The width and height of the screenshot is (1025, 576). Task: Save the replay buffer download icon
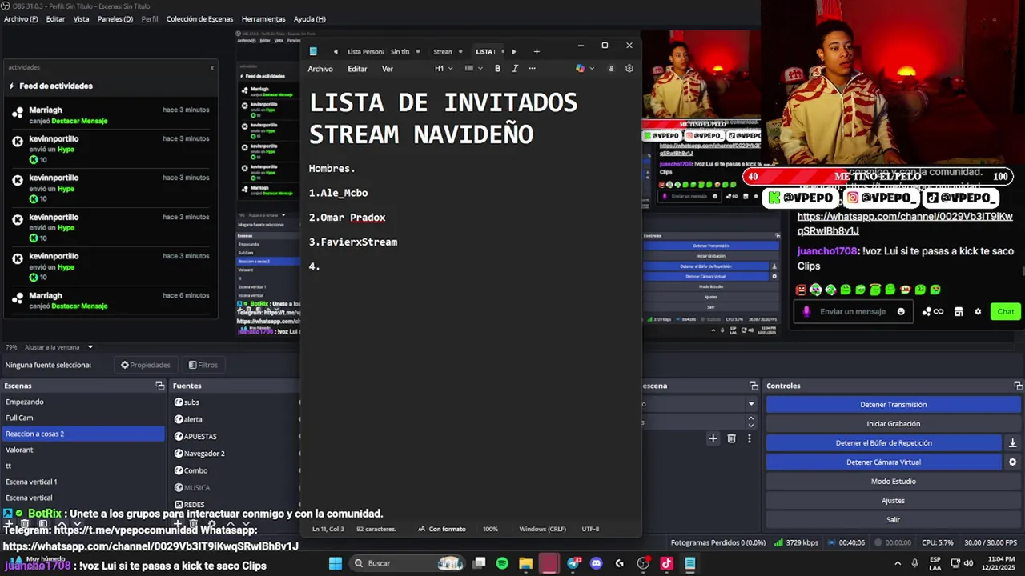coord(1012,443)
